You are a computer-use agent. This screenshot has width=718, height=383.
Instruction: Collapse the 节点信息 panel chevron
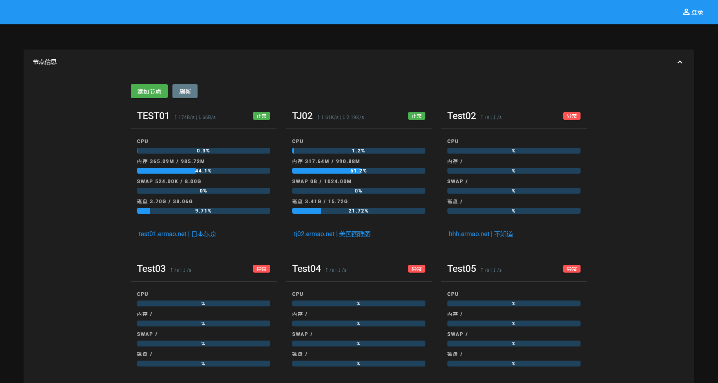pos(680,62)
